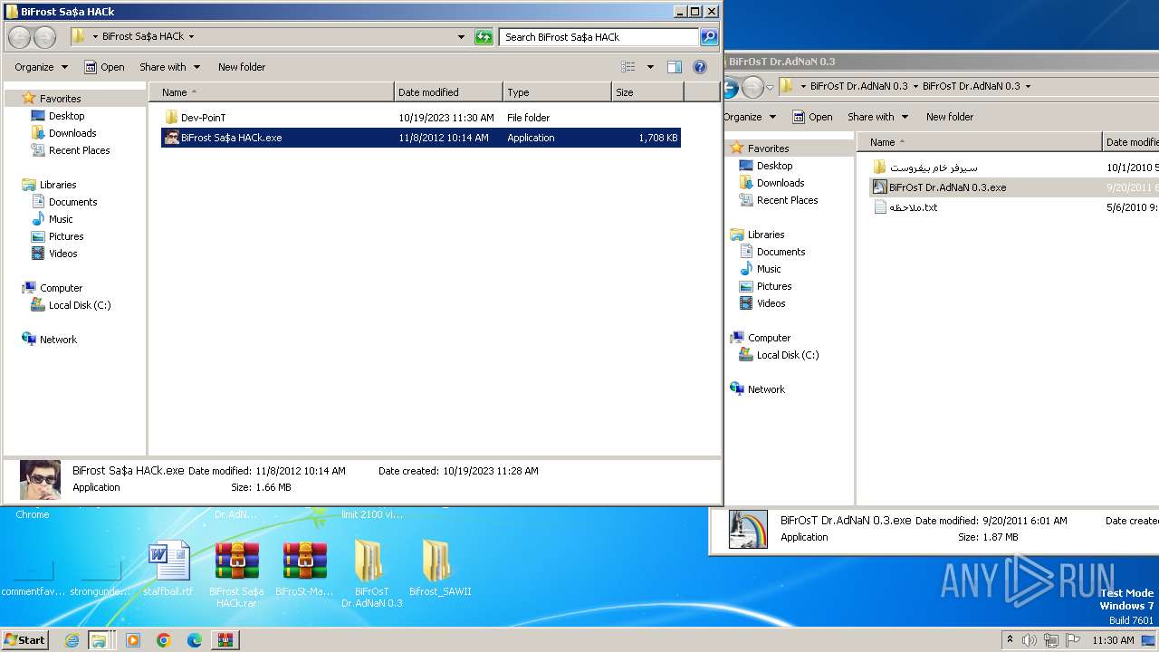1159x652 pixels.
Task: Click the Start button
Action: tap(25, 640)
